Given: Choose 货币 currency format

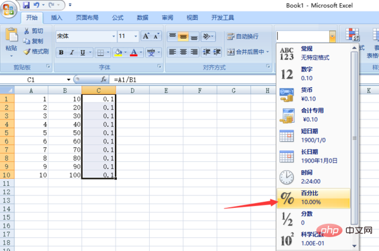Looking at the screenshot, I should click(x=313, y=94).
